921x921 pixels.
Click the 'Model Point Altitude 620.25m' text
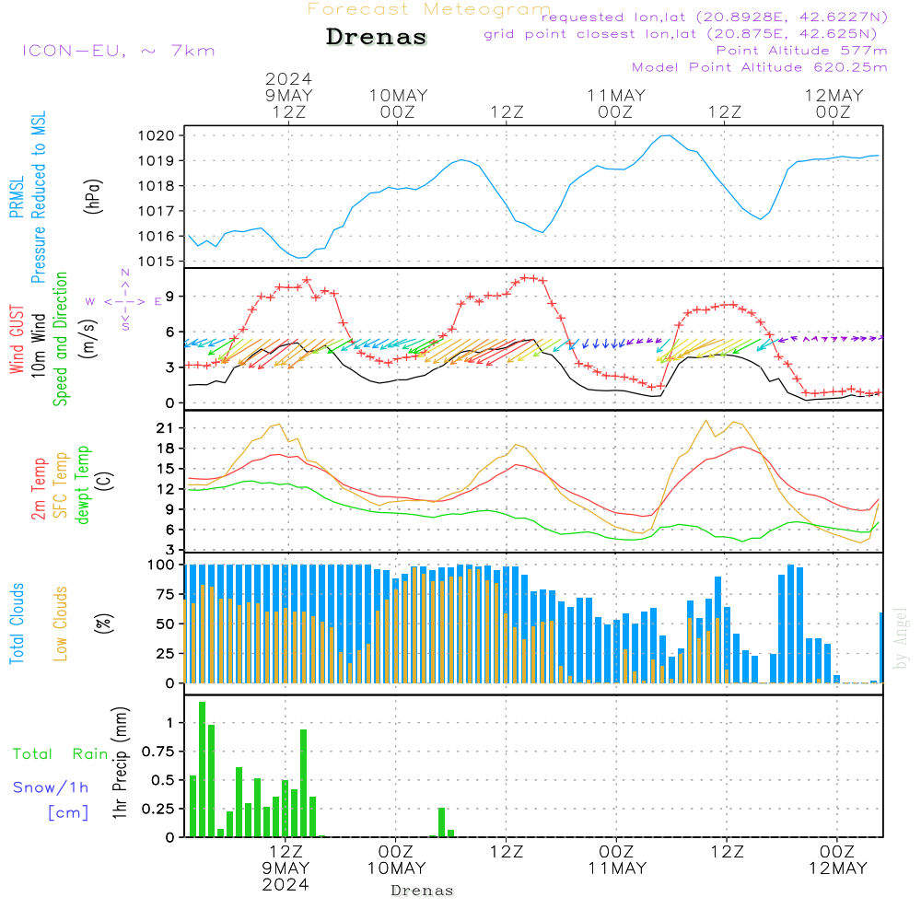click(x=760, y=67)
